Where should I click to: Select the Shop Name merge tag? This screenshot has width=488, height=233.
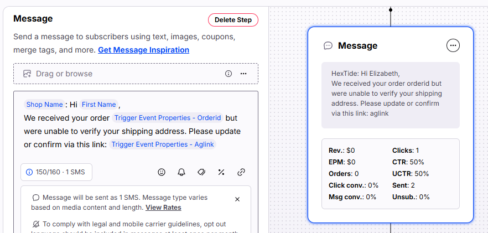(44, 105)
